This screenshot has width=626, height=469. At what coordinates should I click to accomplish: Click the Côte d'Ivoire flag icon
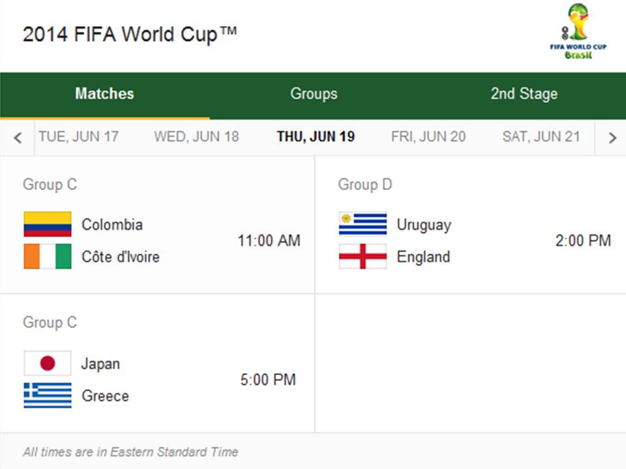pyautogui.click(x=48, y=256)
